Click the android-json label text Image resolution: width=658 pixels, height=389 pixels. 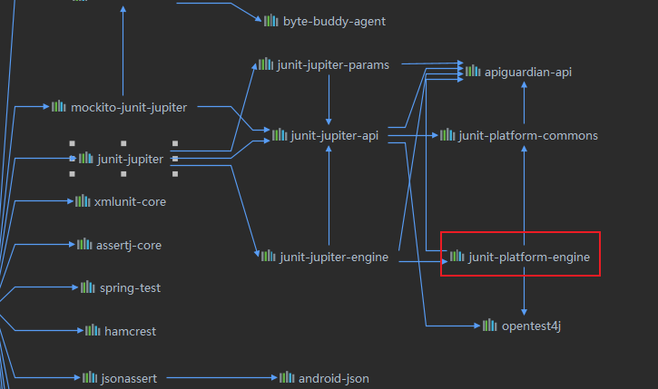[333, 378]
